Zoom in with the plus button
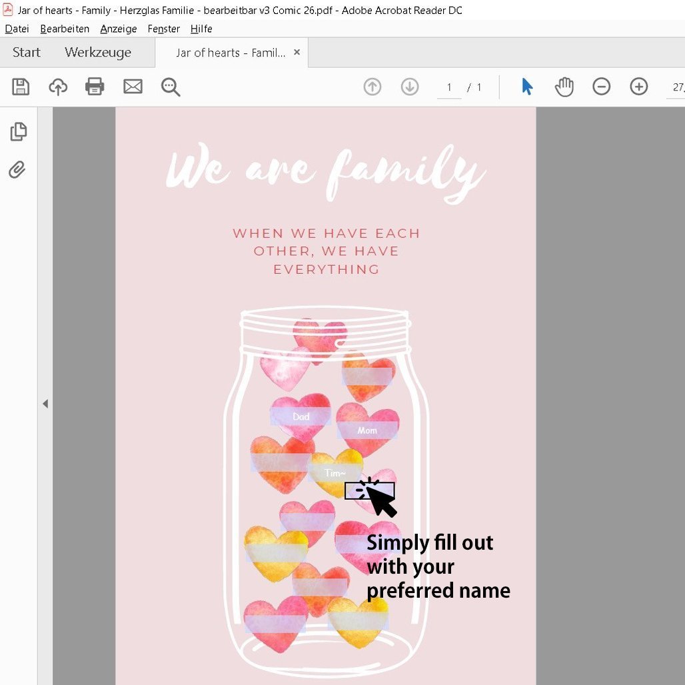 (639, 87)
